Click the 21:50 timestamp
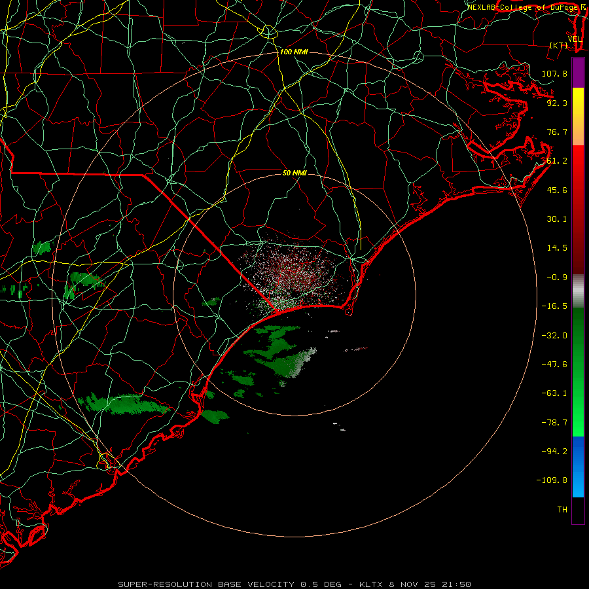The width and height of the screenshot is (589, 589). point(456,584)
